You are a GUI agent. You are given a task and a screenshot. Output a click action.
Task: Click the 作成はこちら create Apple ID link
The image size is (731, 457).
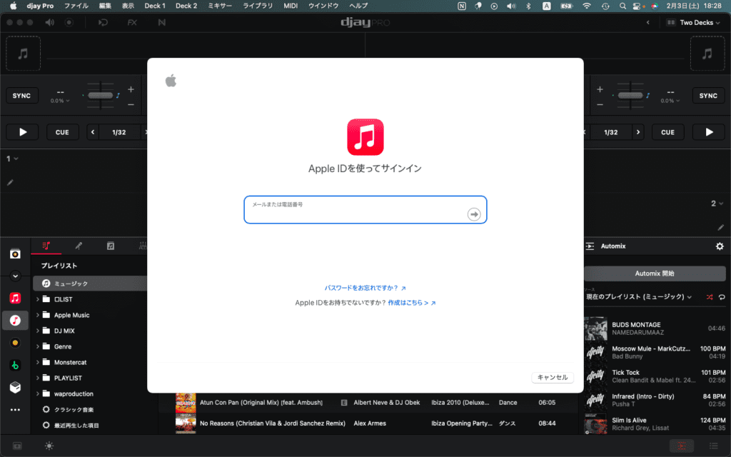(412, 303)
